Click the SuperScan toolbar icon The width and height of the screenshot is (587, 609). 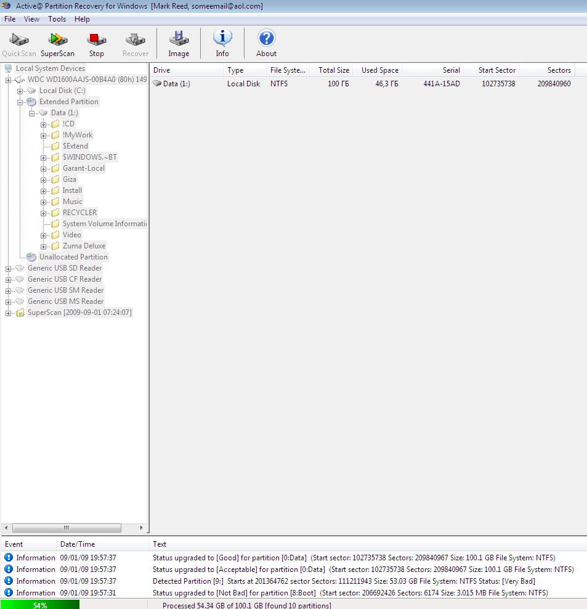coord(57,39)
